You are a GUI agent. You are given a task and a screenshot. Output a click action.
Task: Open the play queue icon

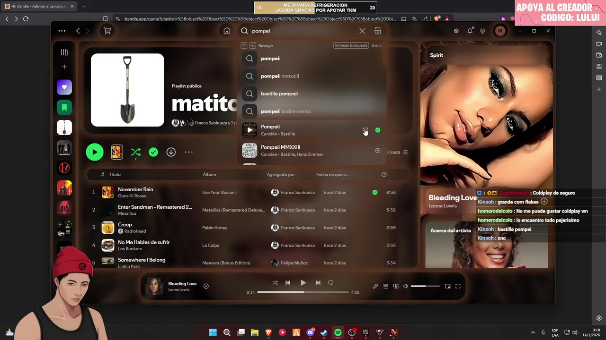386,286
